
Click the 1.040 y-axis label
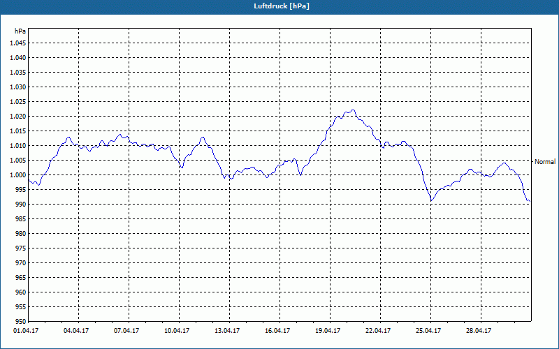click(18, 58)
